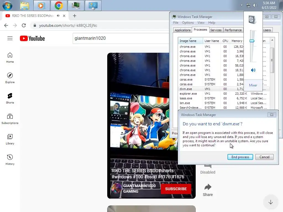Focus the Chrome address bar URL
Image resolution: width=283 pixels, height=212 pixels.
tap(68, 25)
